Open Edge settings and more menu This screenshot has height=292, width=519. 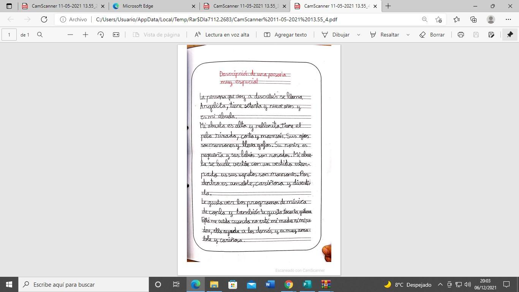[508, 19]
